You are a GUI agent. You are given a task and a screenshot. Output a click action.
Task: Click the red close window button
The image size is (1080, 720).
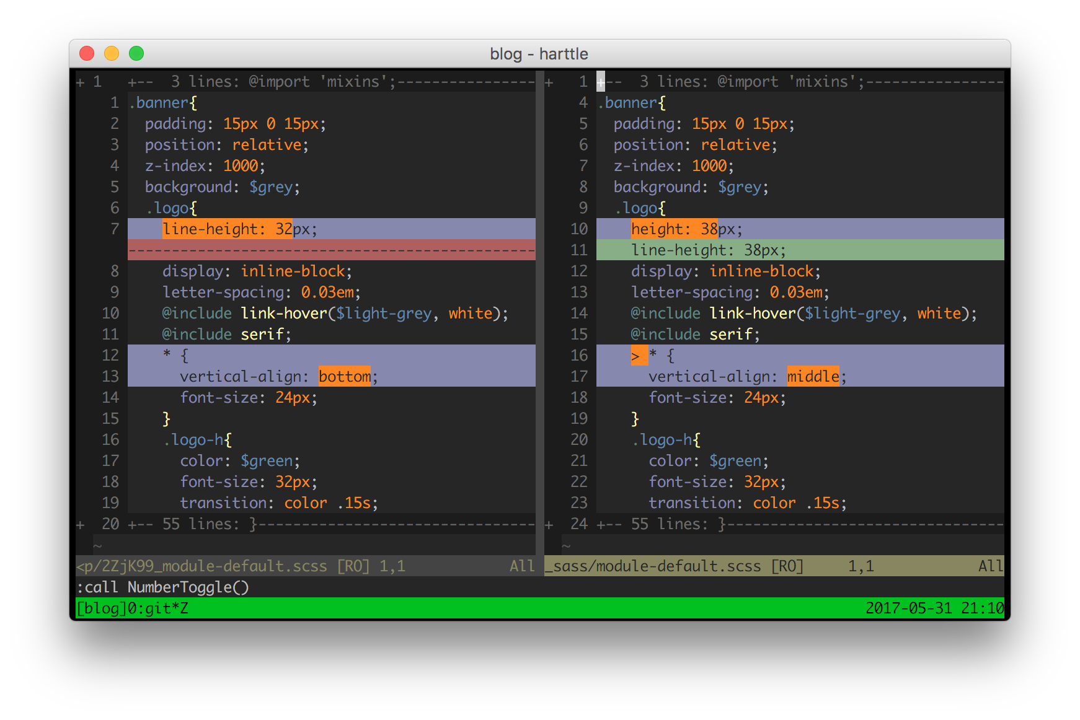(x=87, y=54)
